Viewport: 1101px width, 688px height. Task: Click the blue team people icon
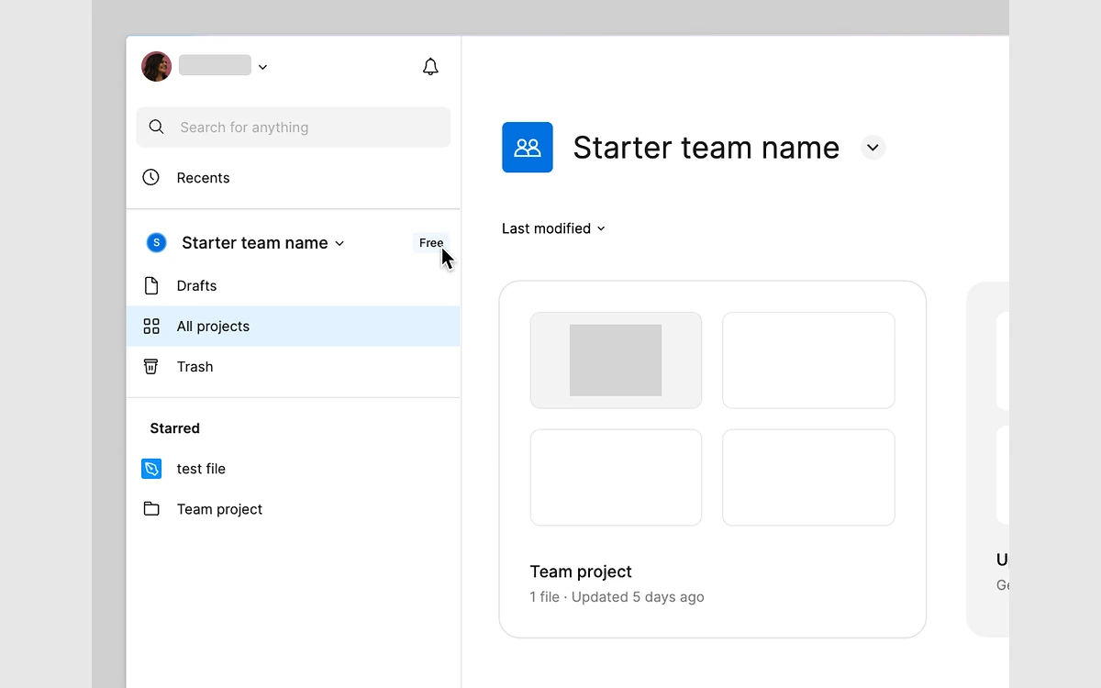tap(528, 147)
